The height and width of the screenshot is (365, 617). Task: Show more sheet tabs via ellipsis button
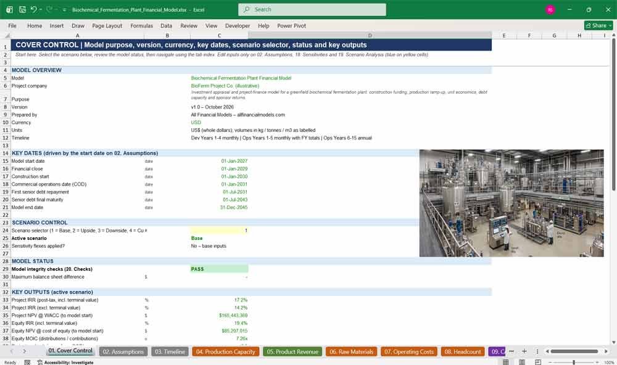[x=511, y=351]
